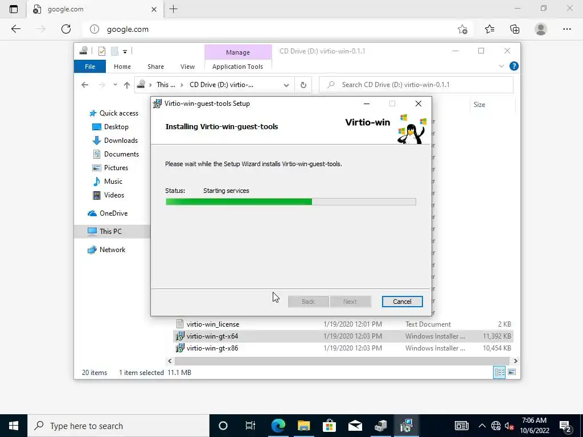583x437 pixels.
Task: Open the browser settings and more menu
Action: [x=566, y=29]
